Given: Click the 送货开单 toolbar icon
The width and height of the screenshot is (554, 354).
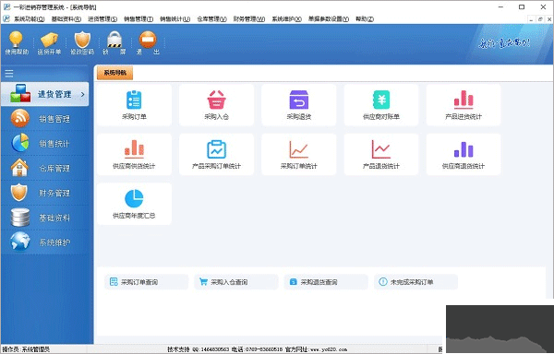Looking at the screenshot, I should (49, 42).
